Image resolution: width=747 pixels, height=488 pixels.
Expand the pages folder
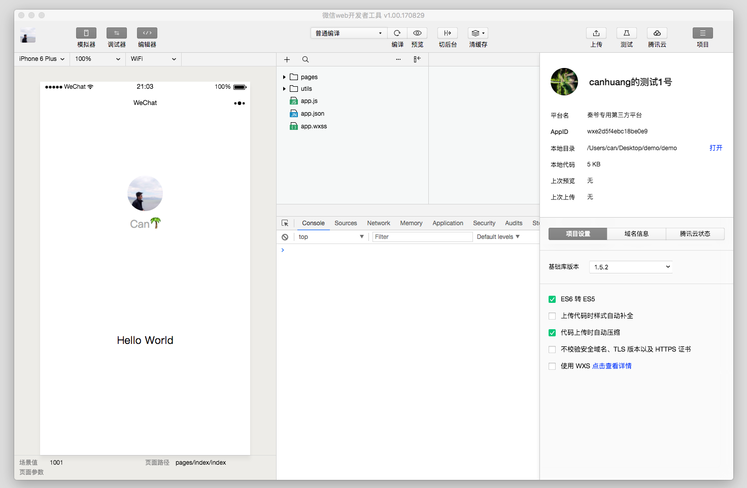(284, 77)
